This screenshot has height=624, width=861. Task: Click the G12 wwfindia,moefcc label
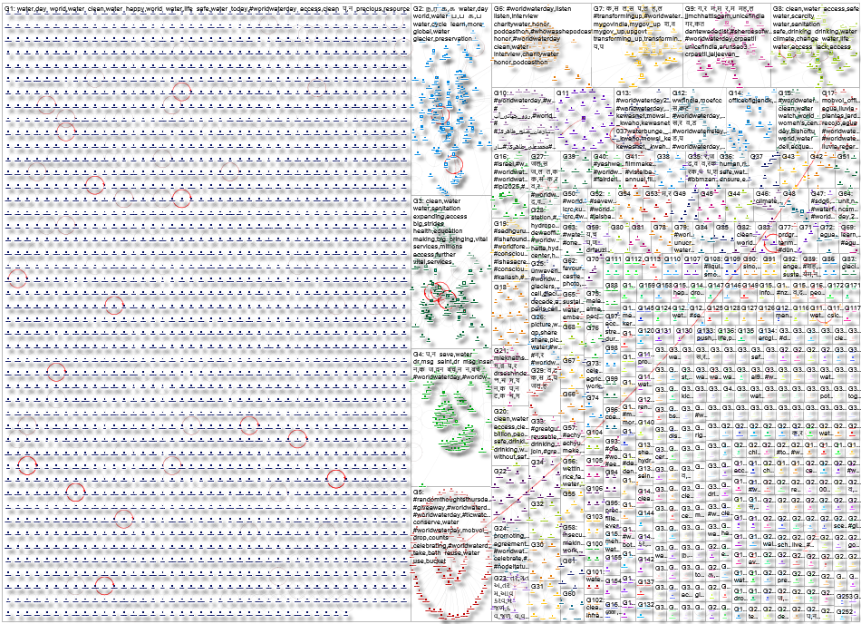[x=697, y=120]
